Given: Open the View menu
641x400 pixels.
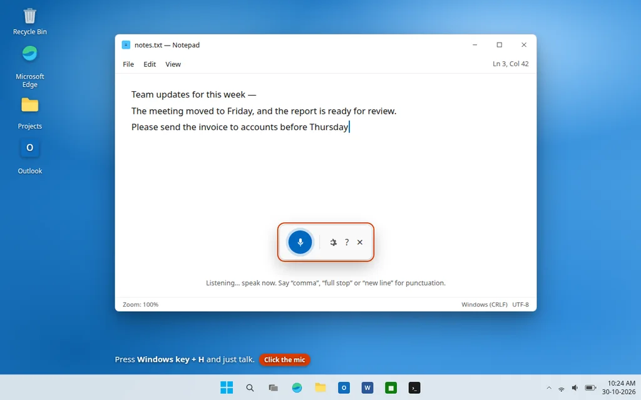Looking at the screenshot, I should 173,64.
